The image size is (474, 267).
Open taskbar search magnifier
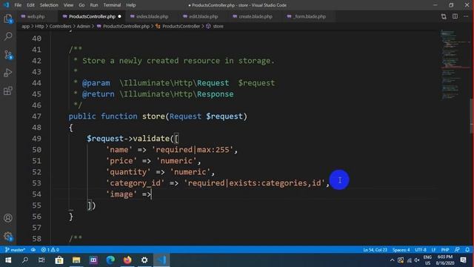(x=25, y=260)
